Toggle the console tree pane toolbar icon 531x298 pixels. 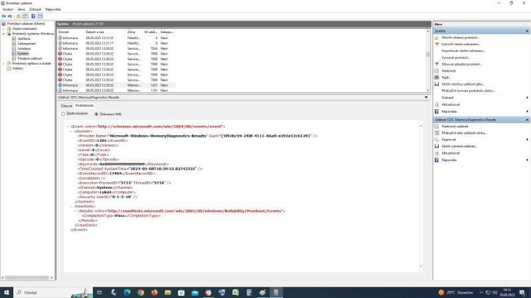point(25,16)
